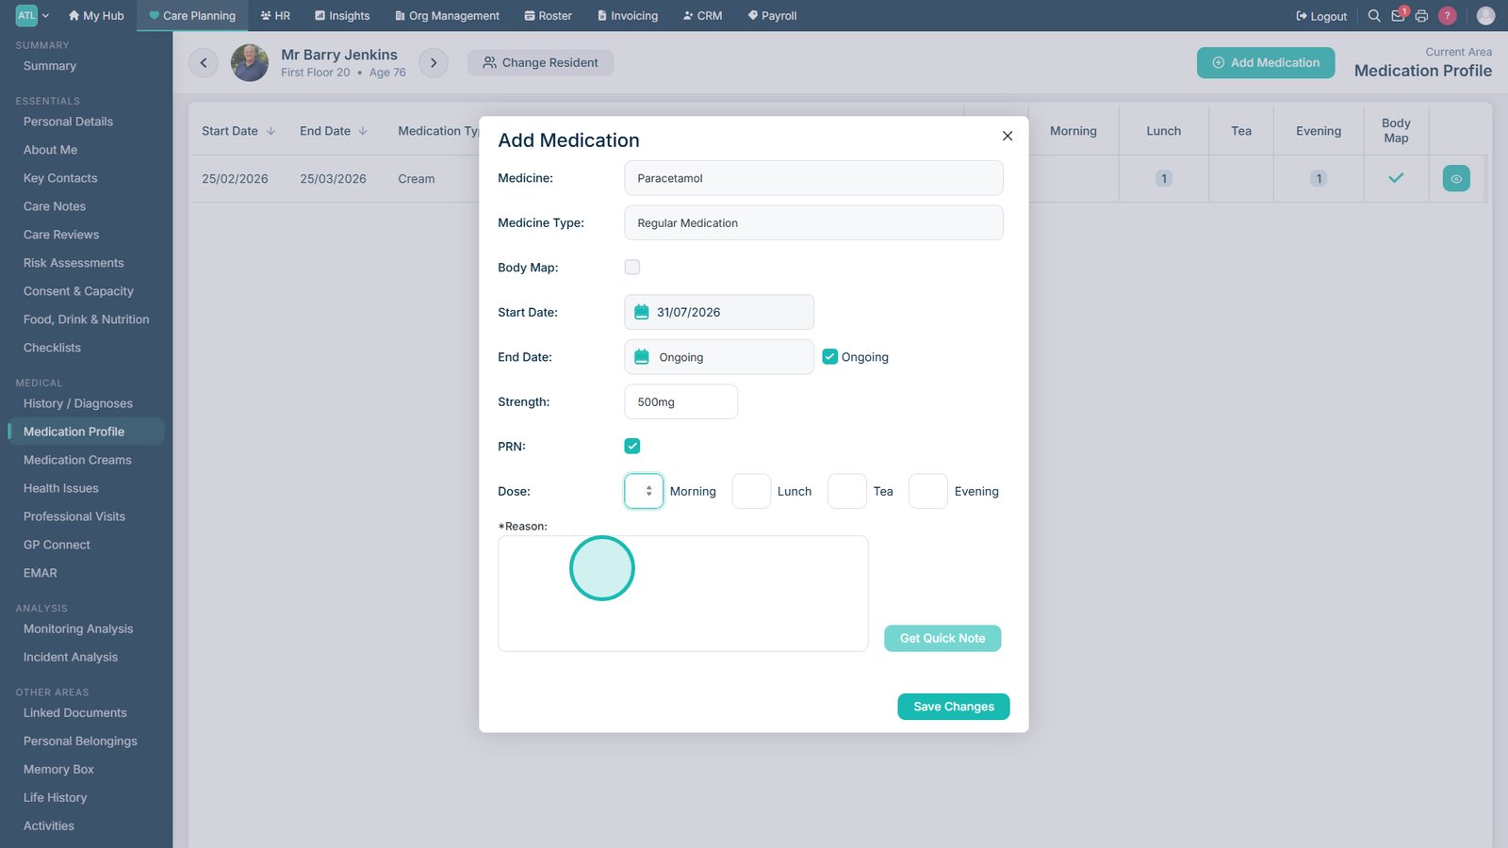The height and width of the screenshot is (848, 1508).
Task: Click the Lunch dose field
Action: (x=752, y=491)
